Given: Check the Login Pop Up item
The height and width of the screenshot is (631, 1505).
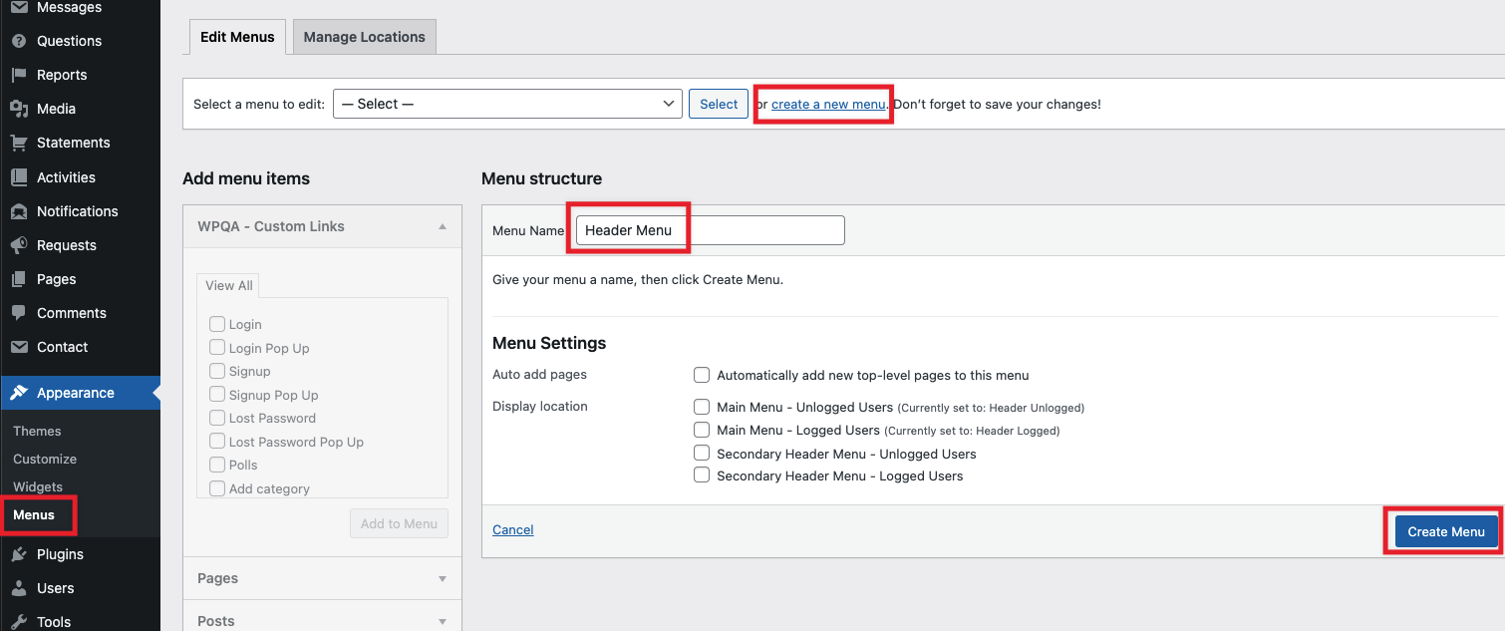Looking at the screenshot, I should pos(217,347).
